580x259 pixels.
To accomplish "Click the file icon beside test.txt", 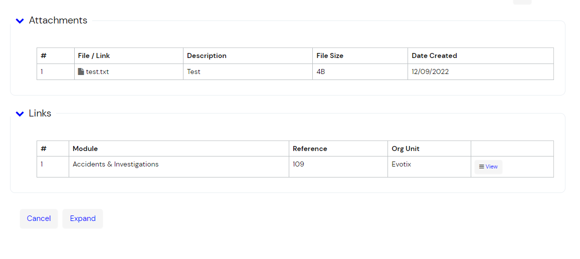I will [81, 71].
